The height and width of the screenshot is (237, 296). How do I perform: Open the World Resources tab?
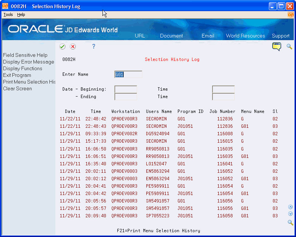tap(245, 36)
